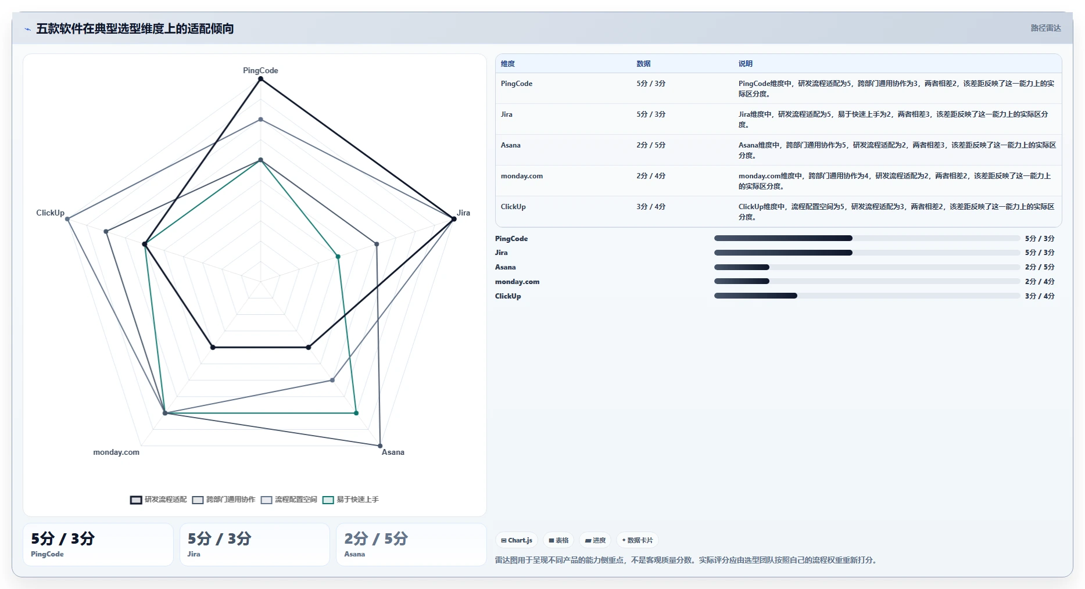
Task: Click the 说明 column header
Action: click(x=746, y=64)
